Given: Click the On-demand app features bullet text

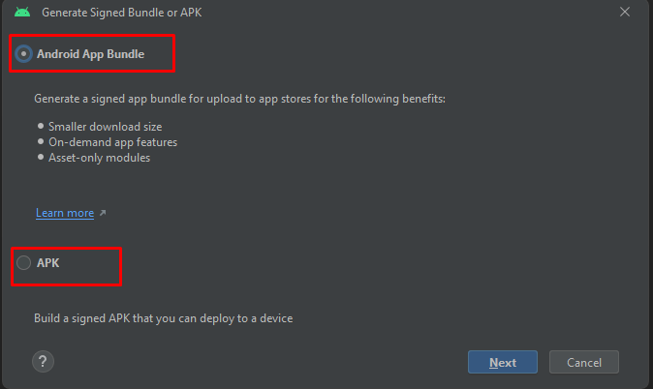Looking at the screenshot, I should tap(112, 142).
